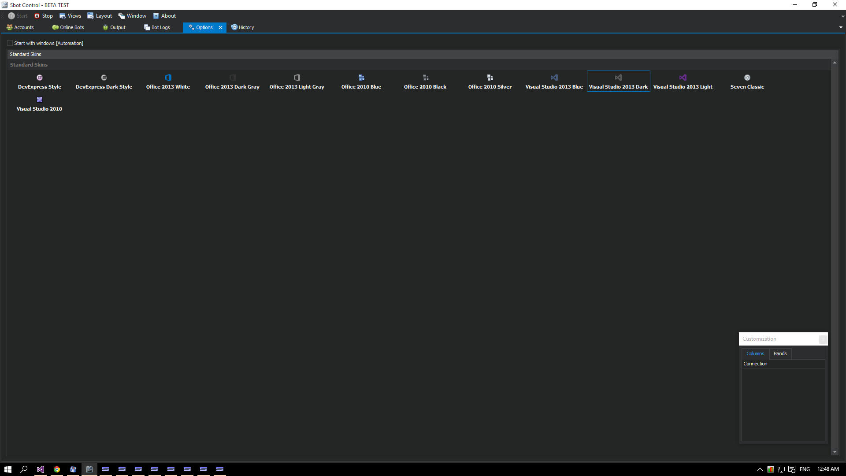Open Windows taskbar search

point(24,469)
